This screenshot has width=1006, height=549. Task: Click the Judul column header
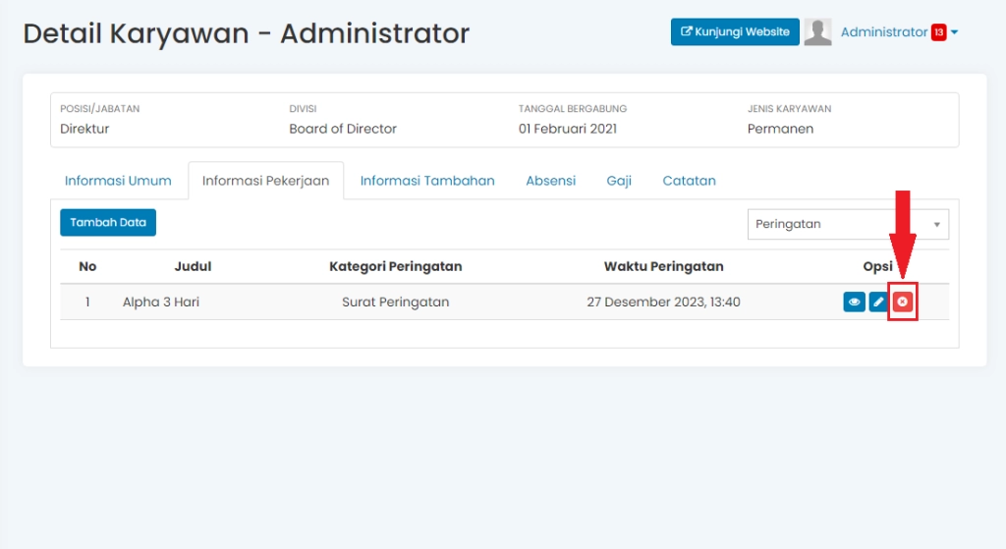click(x=193, y=266)
